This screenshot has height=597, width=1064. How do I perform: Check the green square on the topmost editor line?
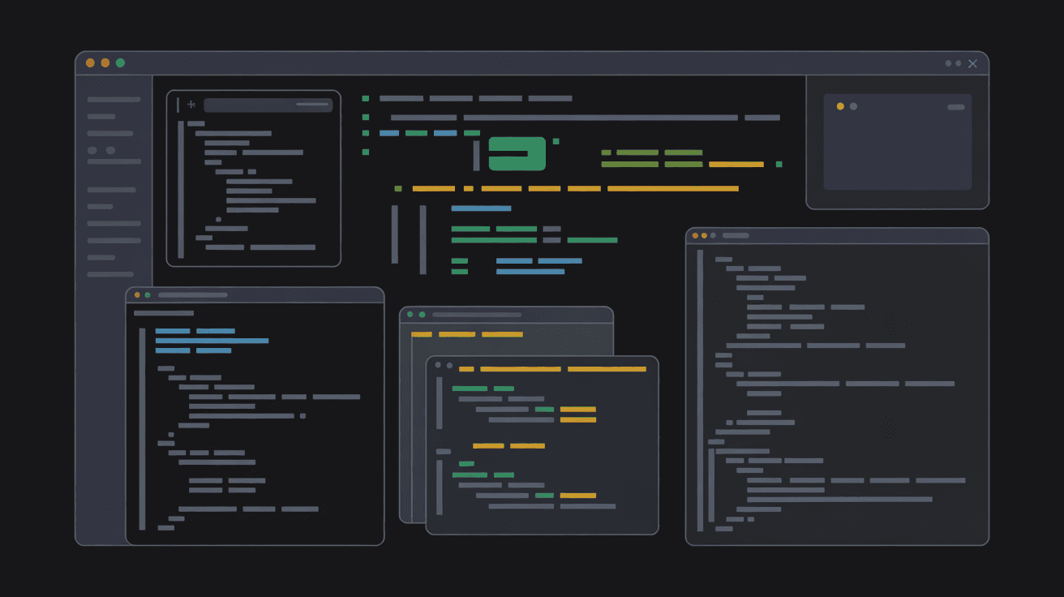tap(366, 98)
